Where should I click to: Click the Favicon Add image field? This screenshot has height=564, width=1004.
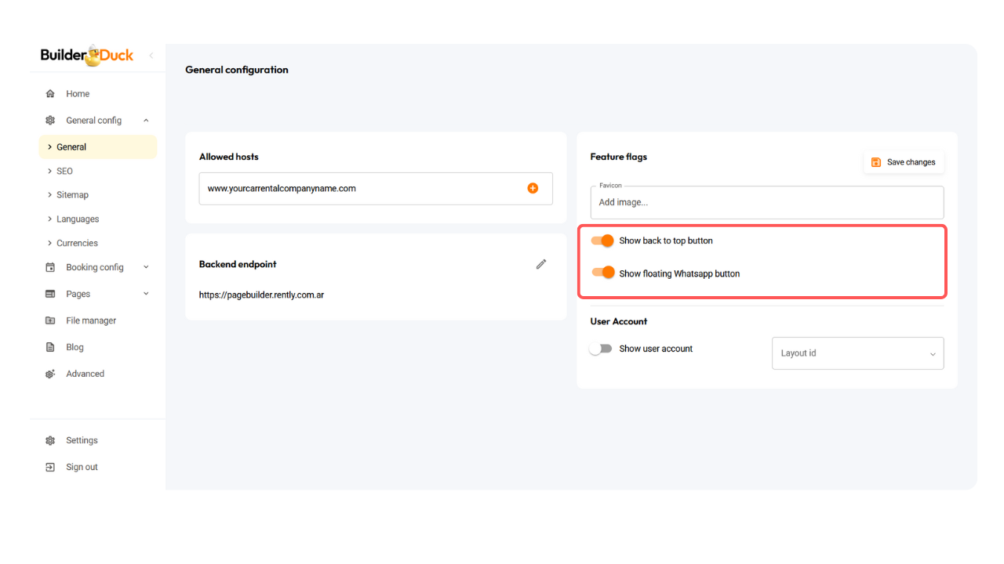click(x=766, y=202)
